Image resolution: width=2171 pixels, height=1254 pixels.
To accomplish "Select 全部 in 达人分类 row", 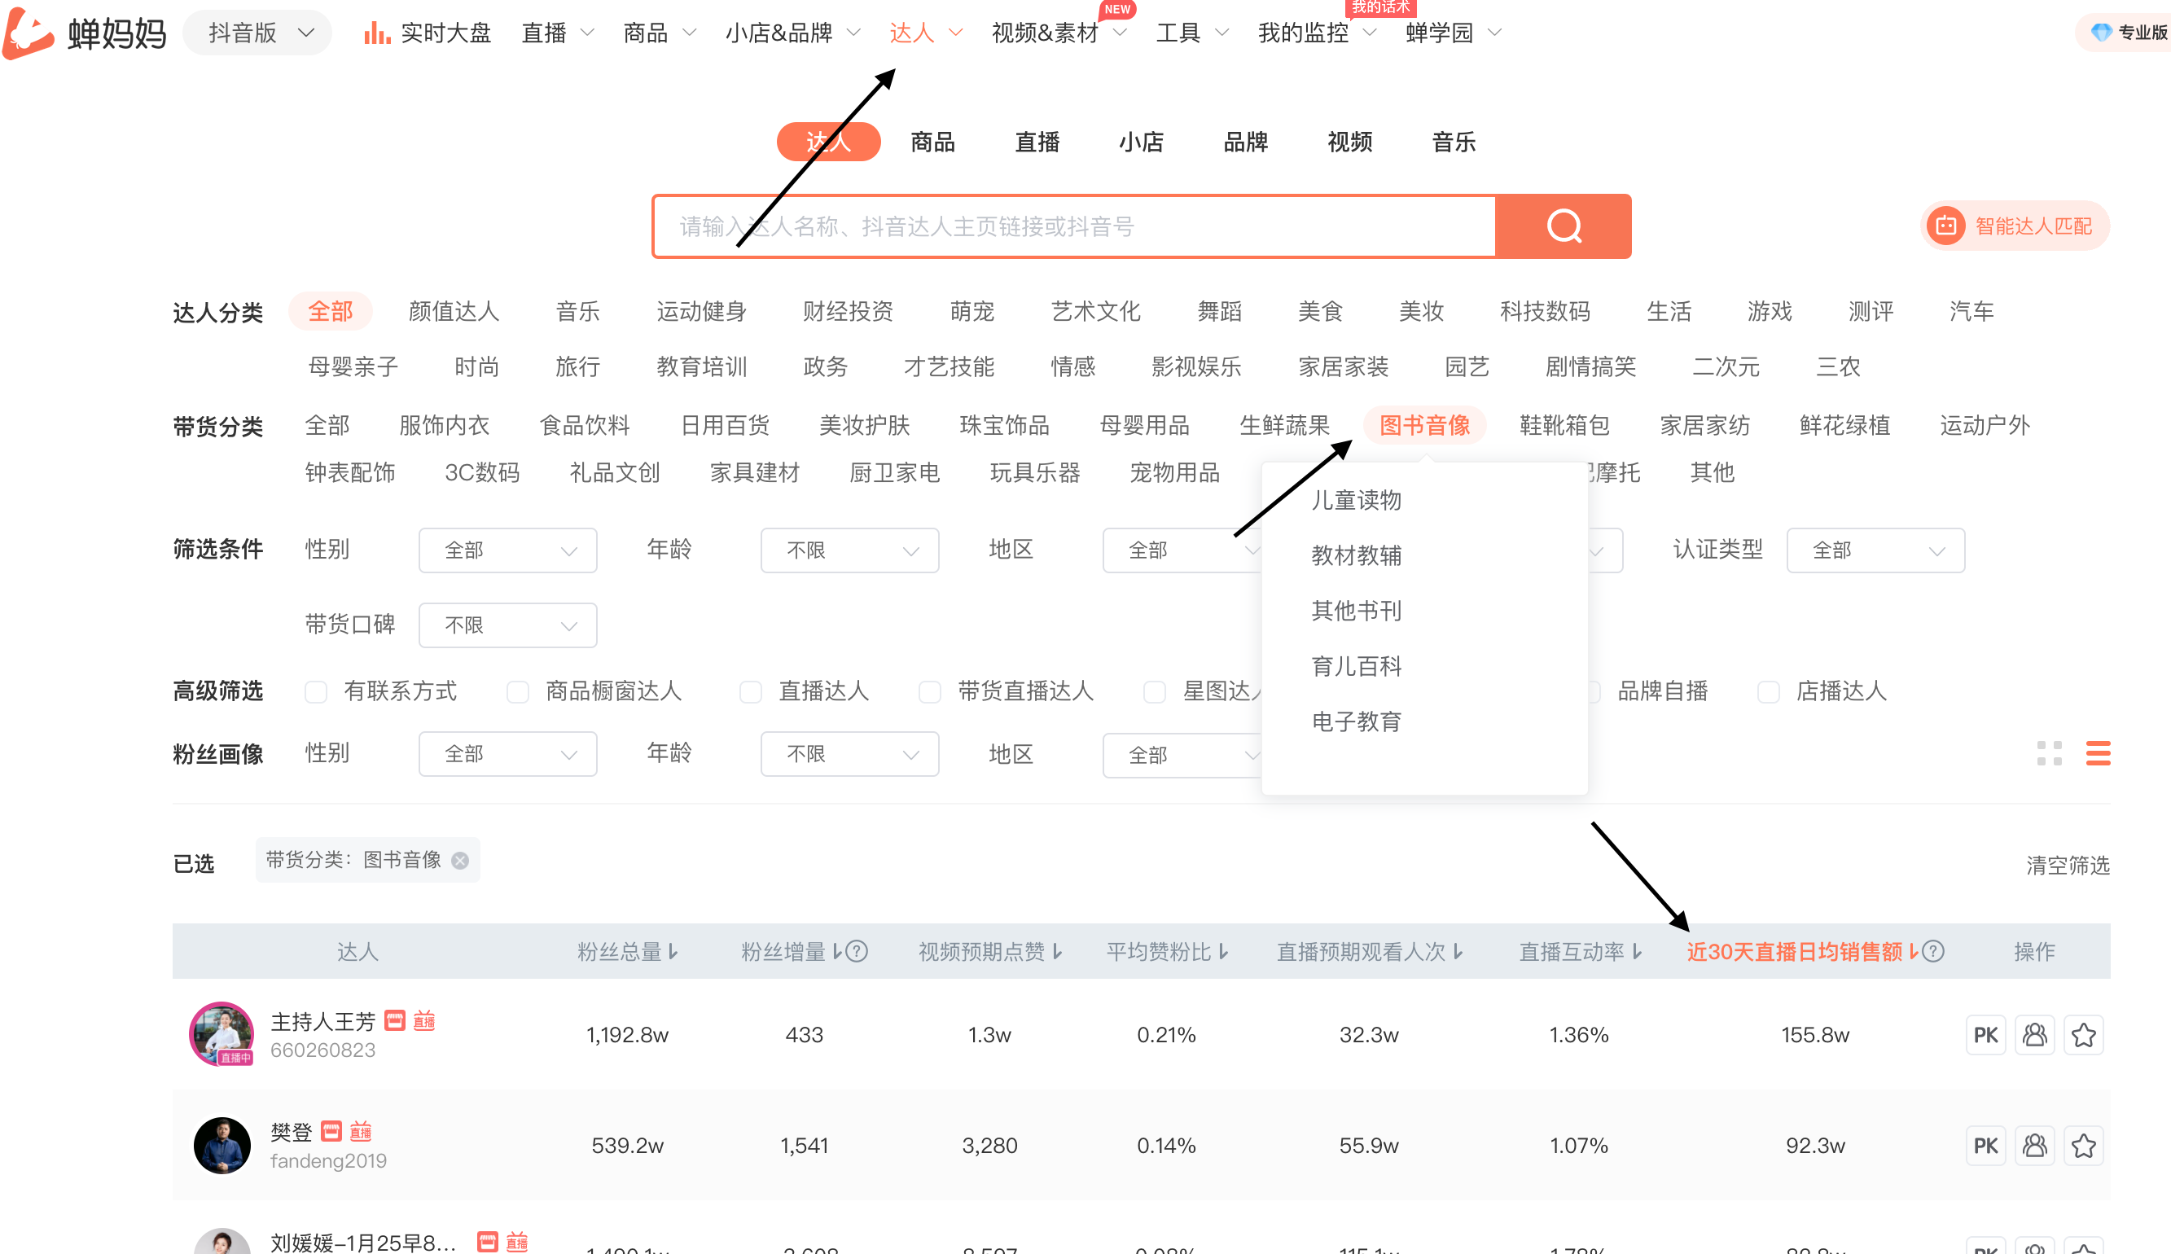I will (331, 312).
